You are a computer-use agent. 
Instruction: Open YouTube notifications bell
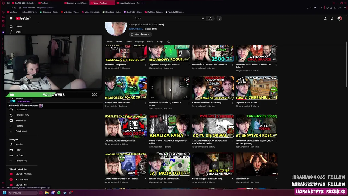pos(332,19)
